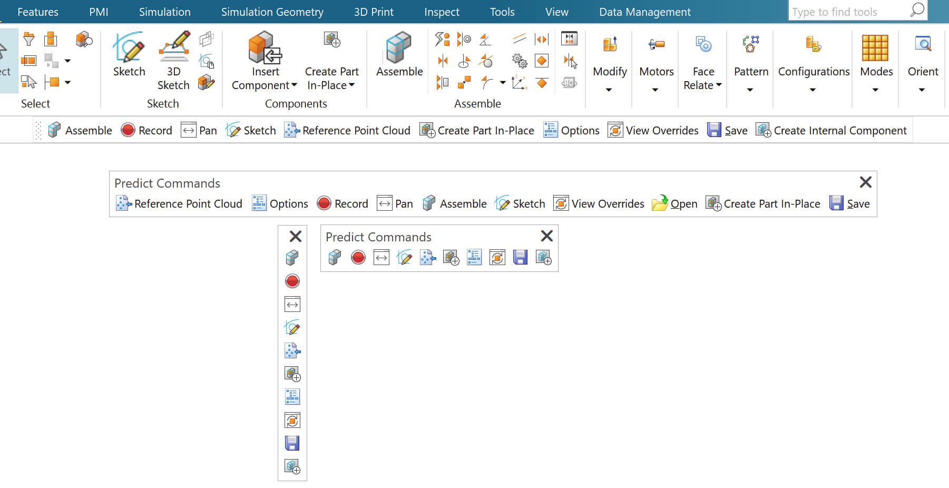Click the Save icon in vertical toolbar
949x488 pixels.
point(292,443)
